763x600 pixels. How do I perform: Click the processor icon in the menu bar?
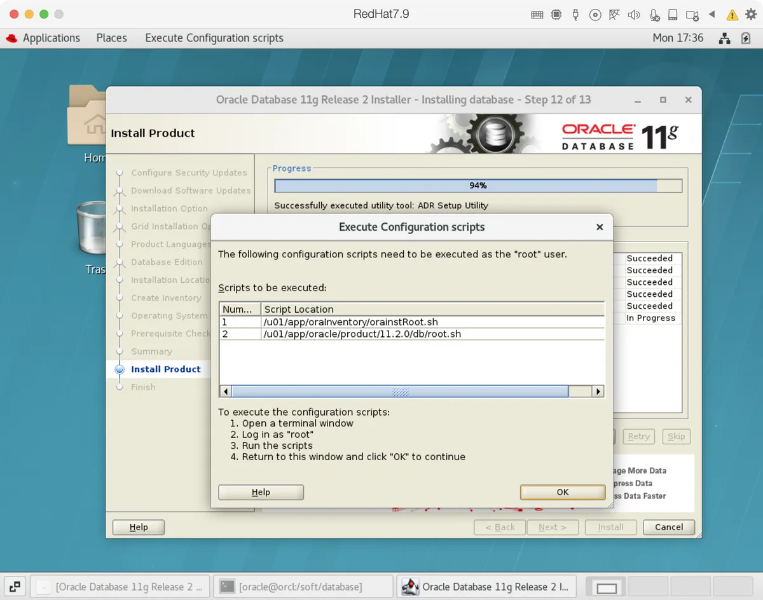(x=556, y=14)
